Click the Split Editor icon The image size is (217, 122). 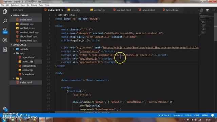(x=208, y=10)
